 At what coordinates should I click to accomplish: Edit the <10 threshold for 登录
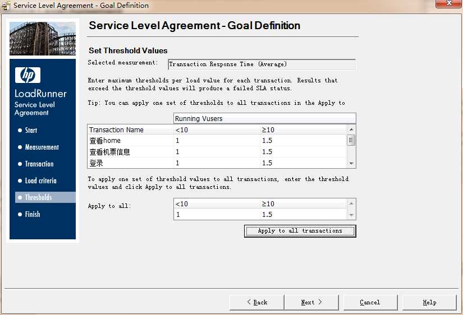click(217, 163)
